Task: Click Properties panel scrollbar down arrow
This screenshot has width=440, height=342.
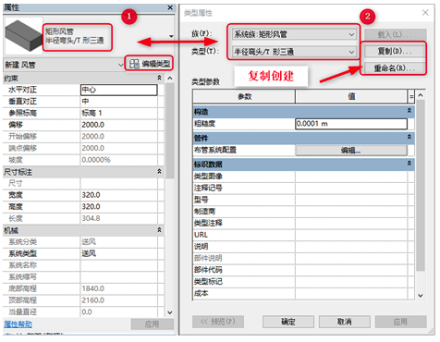Action: 170,312
